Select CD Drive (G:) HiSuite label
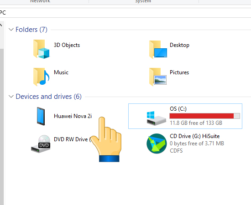The width and height of the screenshot is (251, 205). 194,136
